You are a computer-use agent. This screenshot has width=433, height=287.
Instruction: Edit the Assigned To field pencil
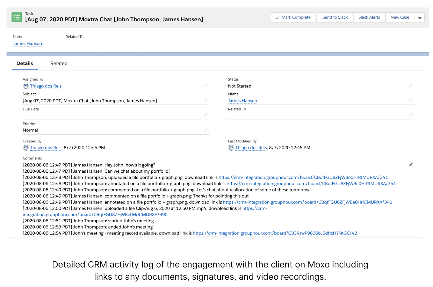coord(206,86)
